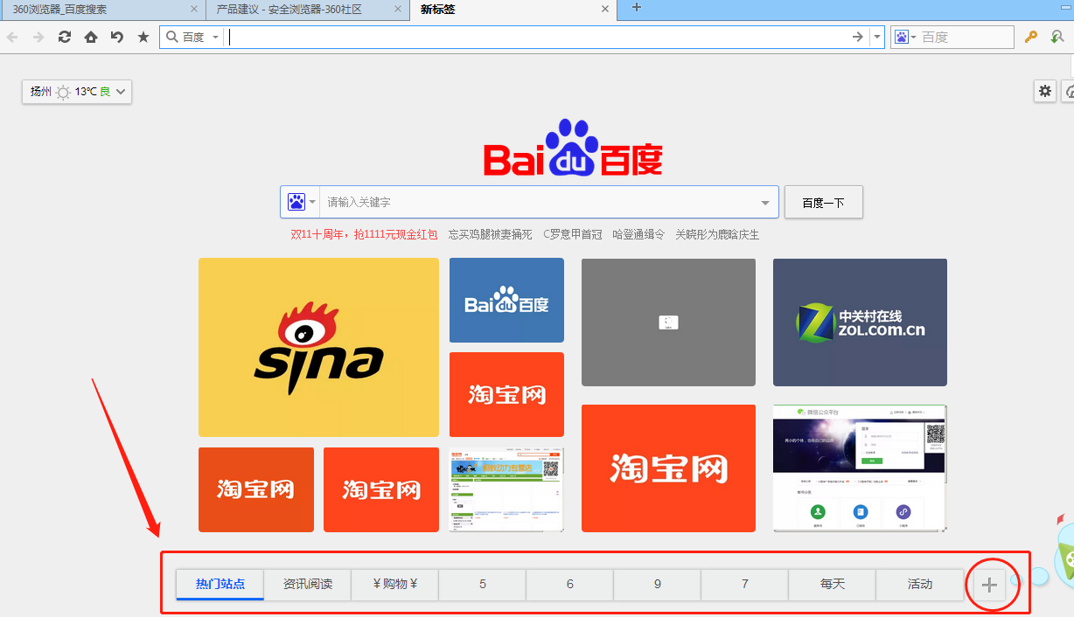Close the 产品建议 - 安全浏览器 tab
Viewport: 1074px width, 617px height.
pos(399,10)
